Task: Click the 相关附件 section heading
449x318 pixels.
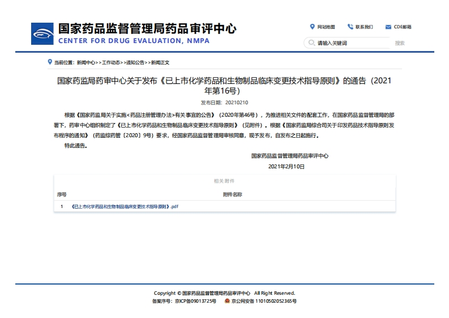Action: tap(224, 181)
